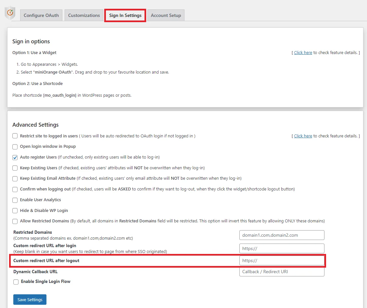Enable Keep Existing Users option
This screenshot has width=367, height=308.
point(15,168)
